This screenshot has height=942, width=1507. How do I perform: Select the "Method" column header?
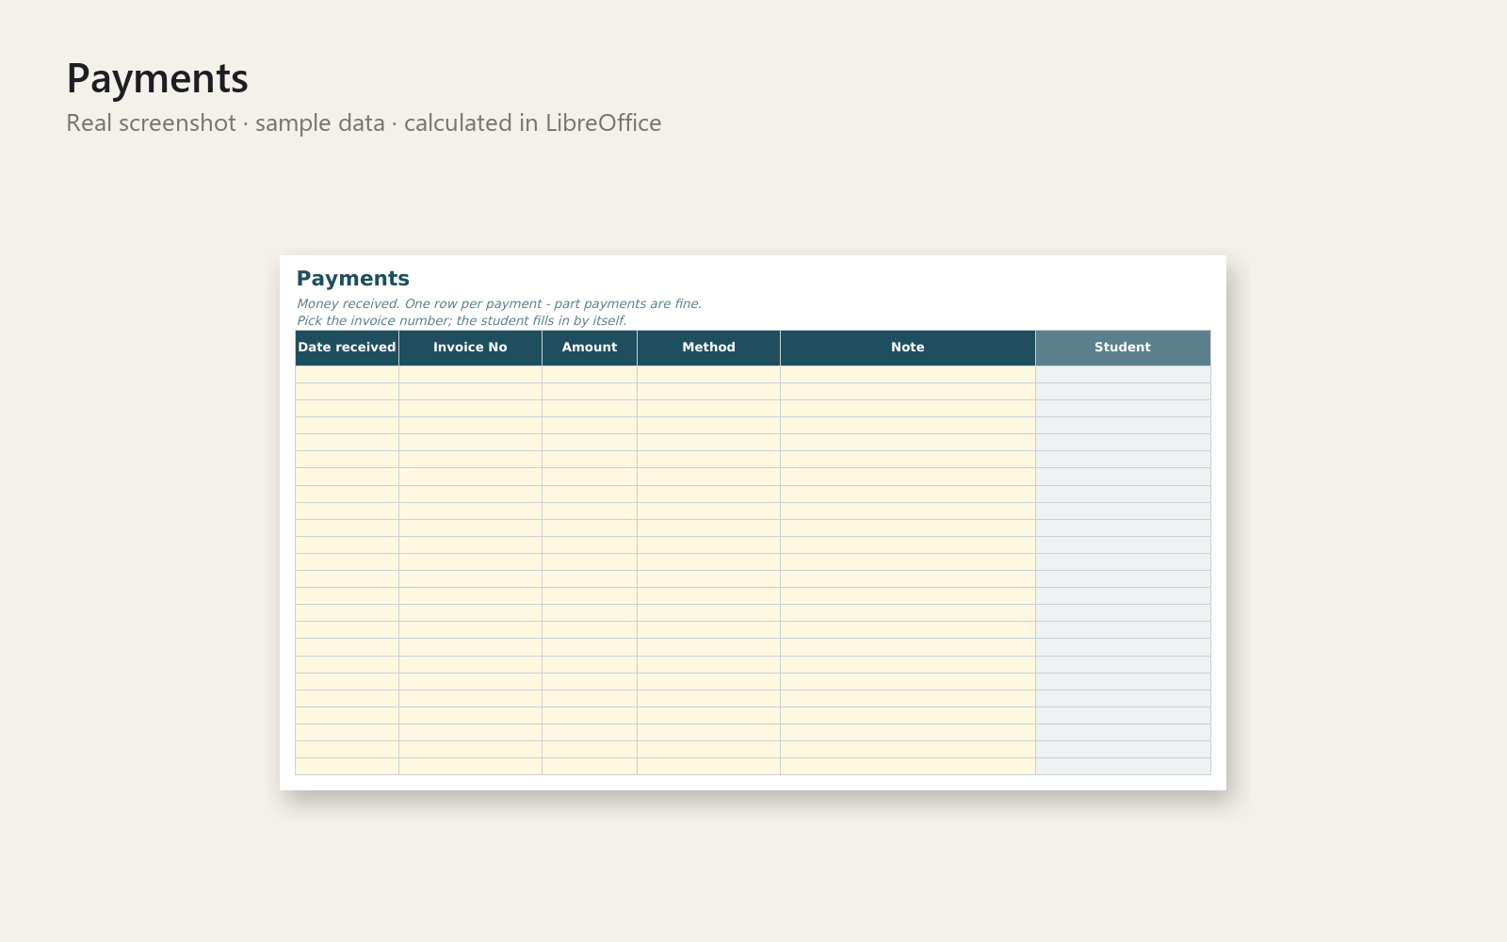(x=708, y=348)
